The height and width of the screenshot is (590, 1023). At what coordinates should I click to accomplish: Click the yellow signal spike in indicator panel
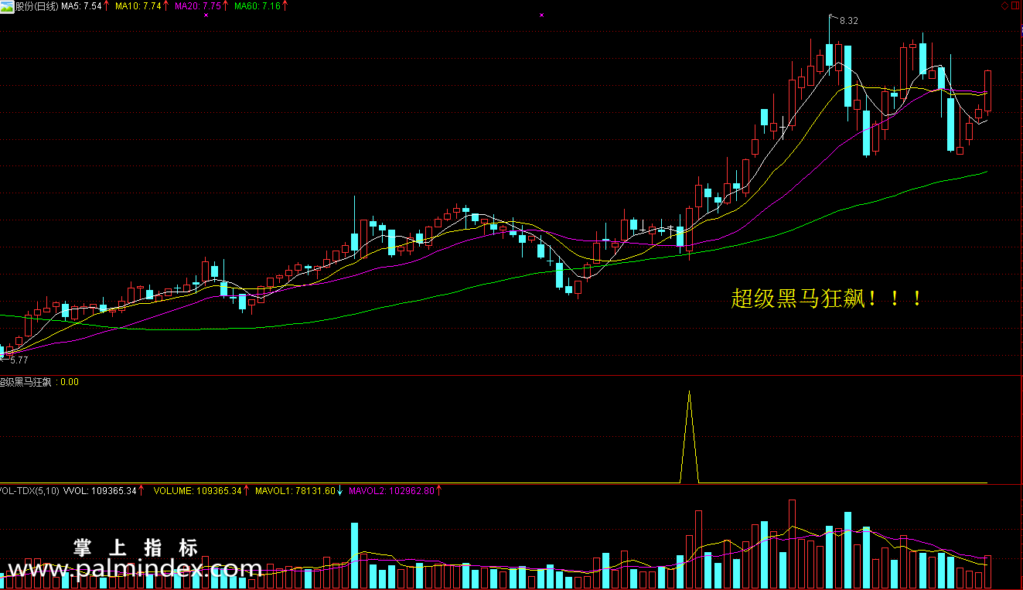(689, 437)
